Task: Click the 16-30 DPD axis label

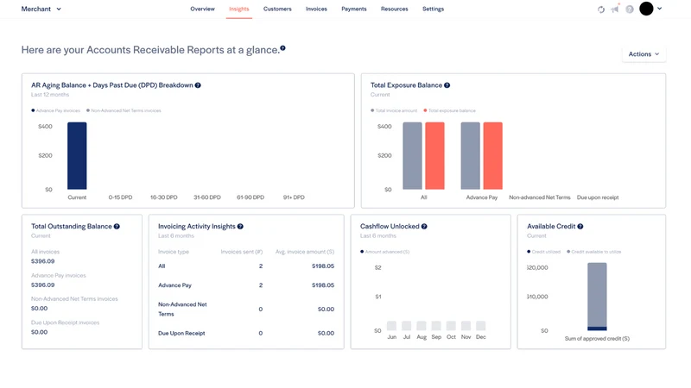Action: (164, 197)
